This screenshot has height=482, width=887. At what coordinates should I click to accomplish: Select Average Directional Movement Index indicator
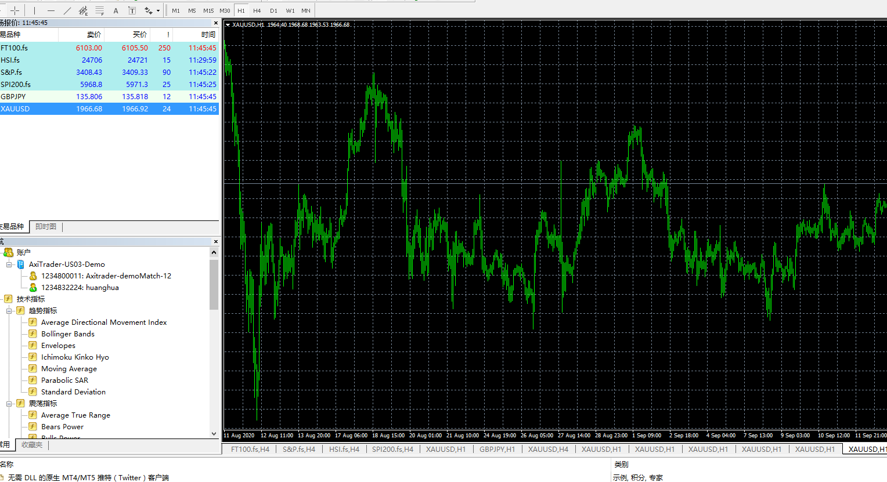click(x=104, y=322)
